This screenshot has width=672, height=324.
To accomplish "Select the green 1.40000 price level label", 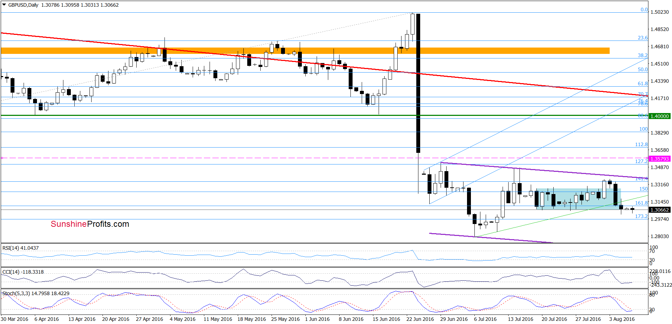I will pos(660,116).
